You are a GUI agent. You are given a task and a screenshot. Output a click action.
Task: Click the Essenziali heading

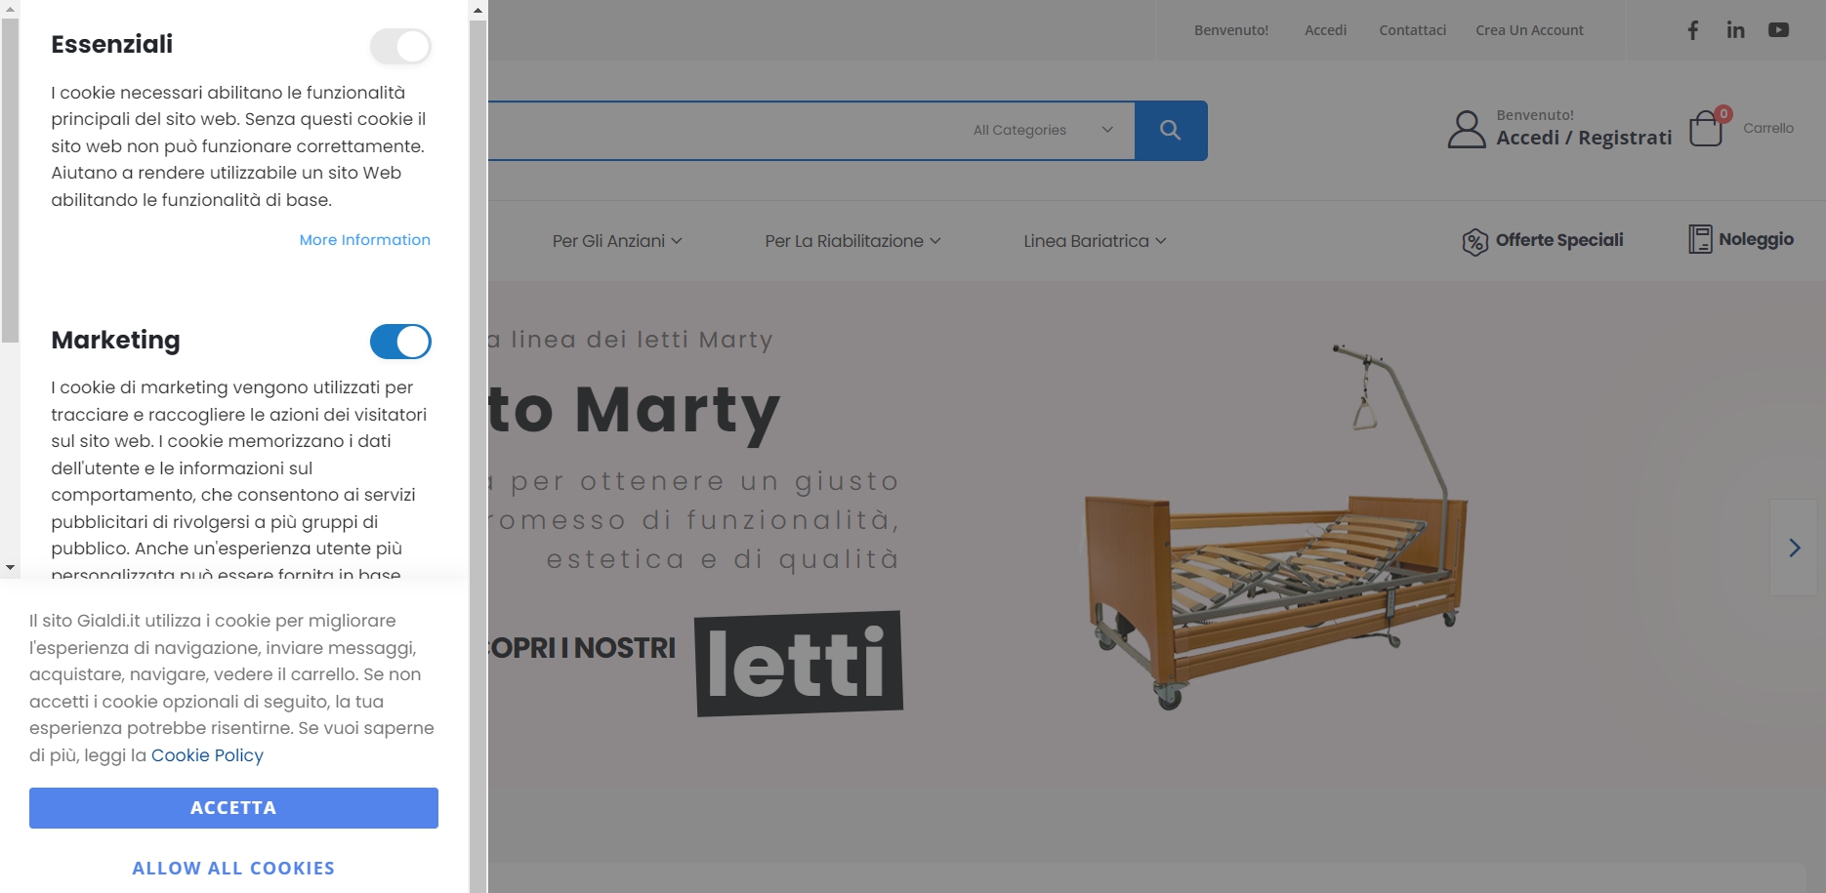[x=111, y=44]
